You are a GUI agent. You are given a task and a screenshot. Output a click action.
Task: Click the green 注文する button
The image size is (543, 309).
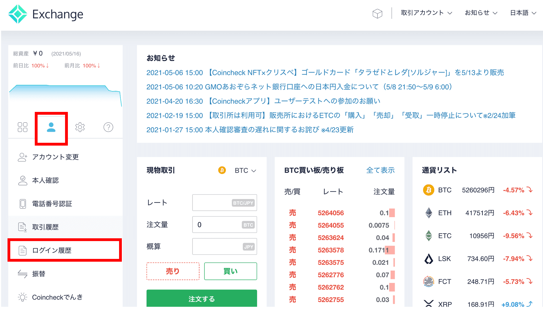pyautogui.click(x=201, y=299)
